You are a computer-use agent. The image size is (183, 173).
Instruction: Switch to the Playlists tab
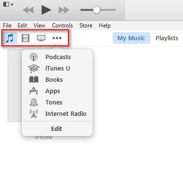pos(167,38)
